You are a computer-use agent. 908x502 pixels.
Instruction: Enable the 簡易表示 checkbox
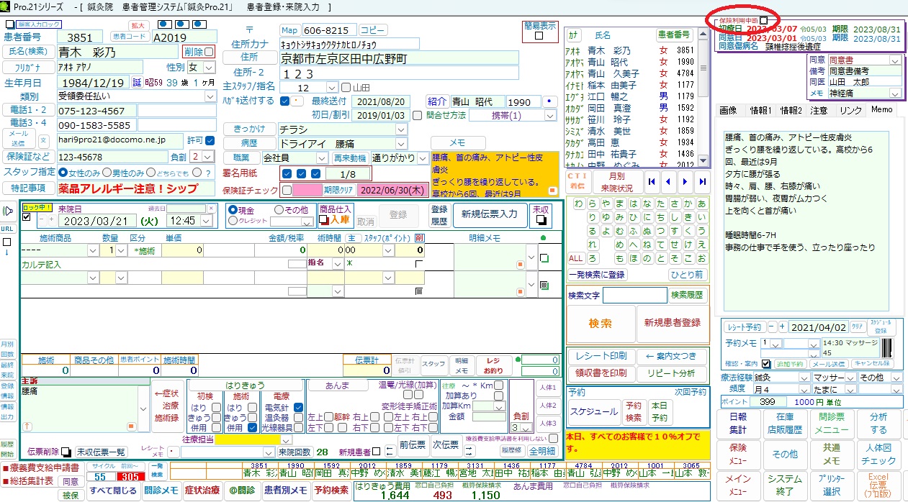coord(539,36)
